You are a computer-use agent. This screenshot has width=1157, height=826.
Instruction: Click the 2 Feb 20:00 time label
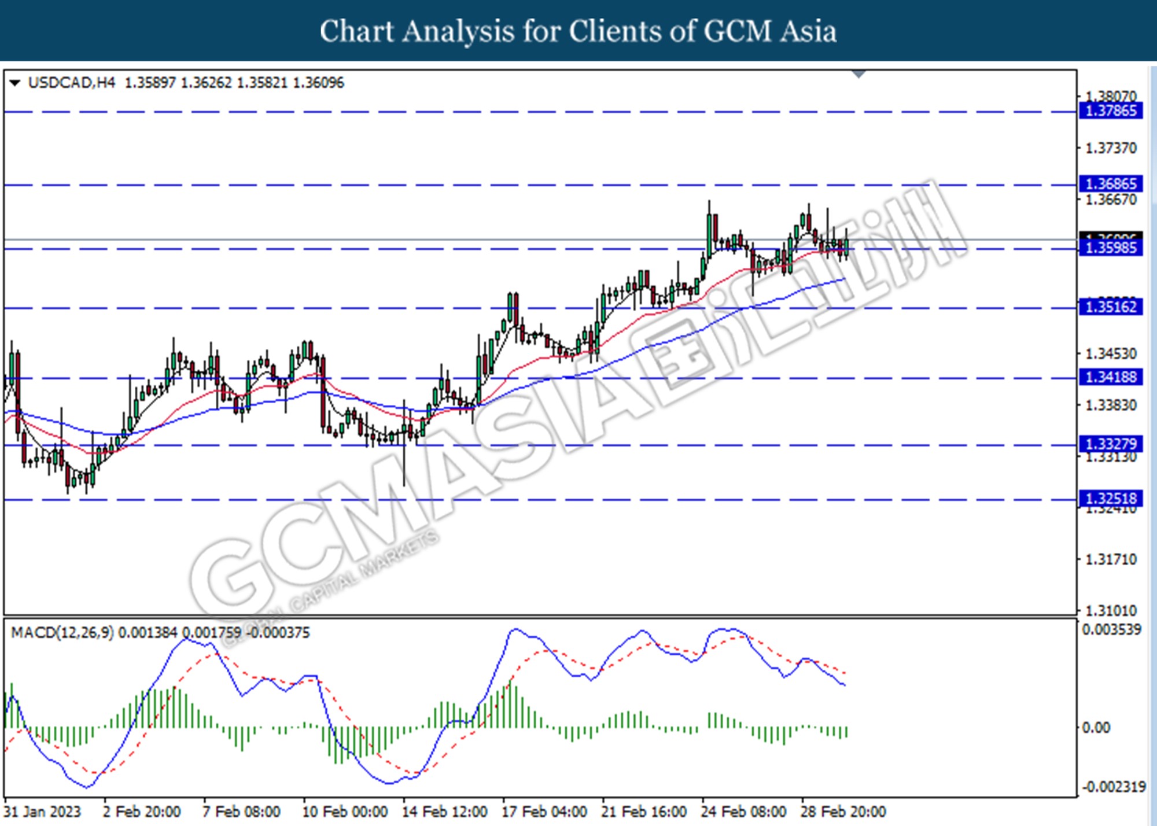coord(142,812)
